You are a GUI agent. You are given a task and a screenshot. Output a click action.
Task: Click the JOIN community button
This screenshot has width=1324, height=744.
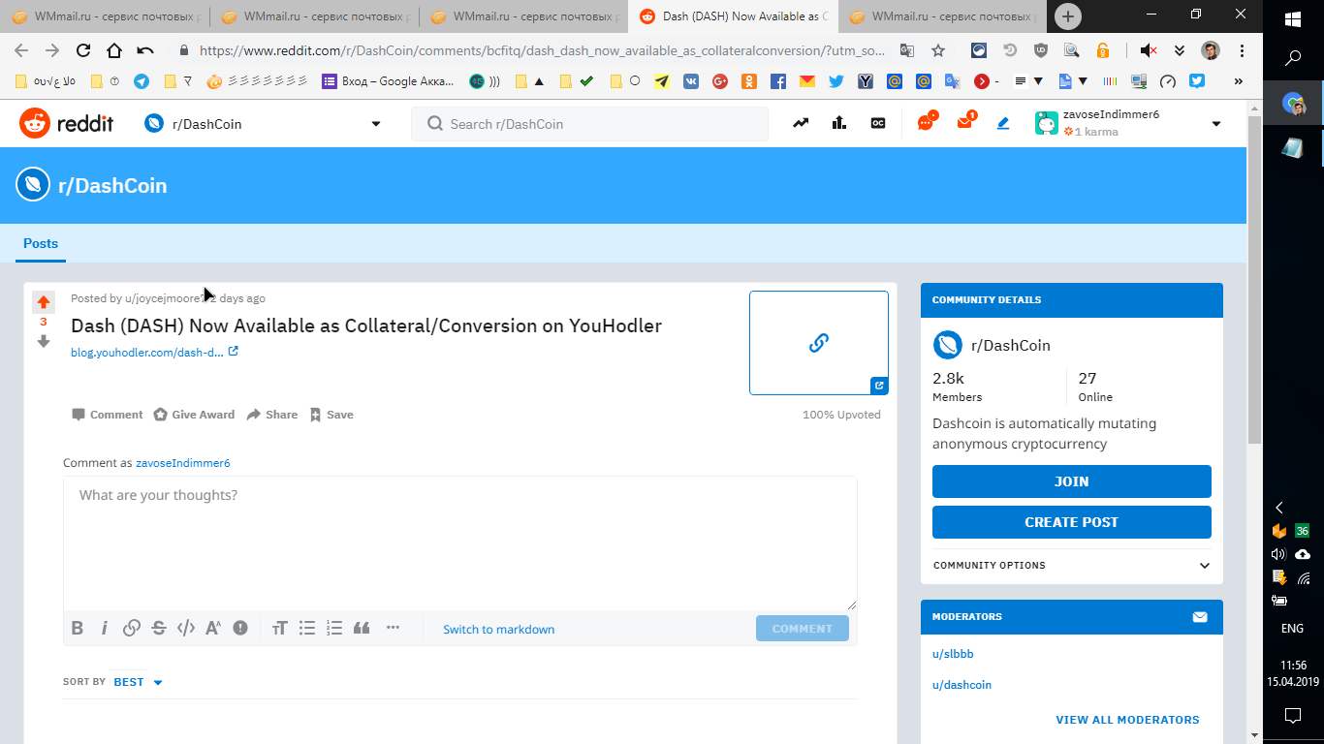tap(1072, 481)
